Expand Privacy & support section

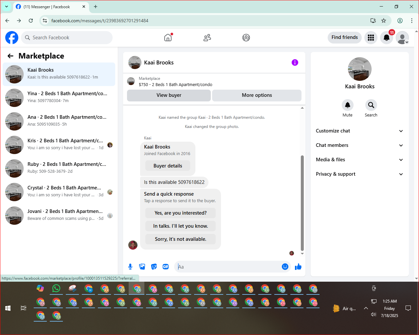pos(359,174)
